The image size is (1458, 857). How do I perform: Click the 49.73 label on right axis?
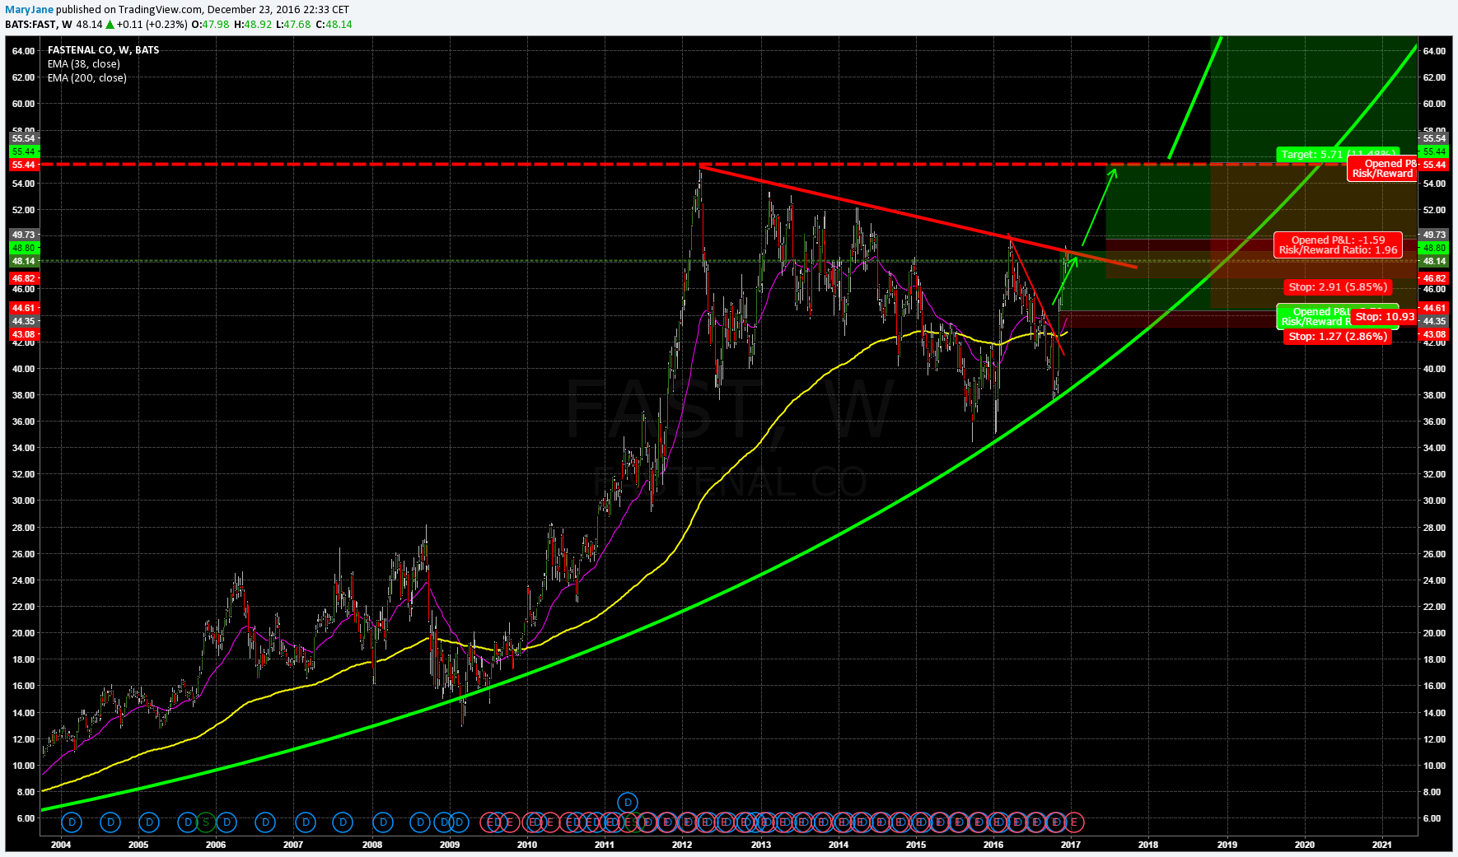(1434, 235)
